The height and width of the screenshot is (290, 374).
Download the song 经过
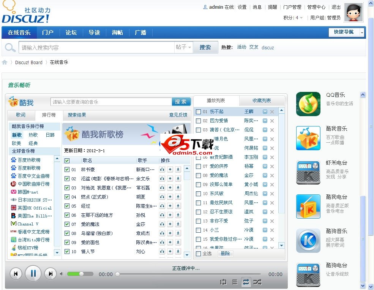(x=178, y=206)
